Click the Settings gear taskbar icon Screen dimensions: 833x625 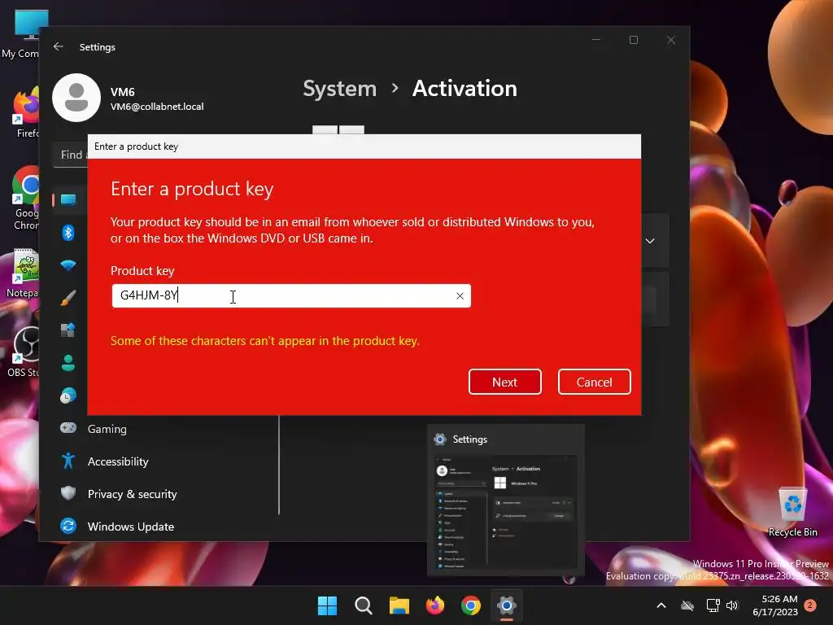(507, 605)
